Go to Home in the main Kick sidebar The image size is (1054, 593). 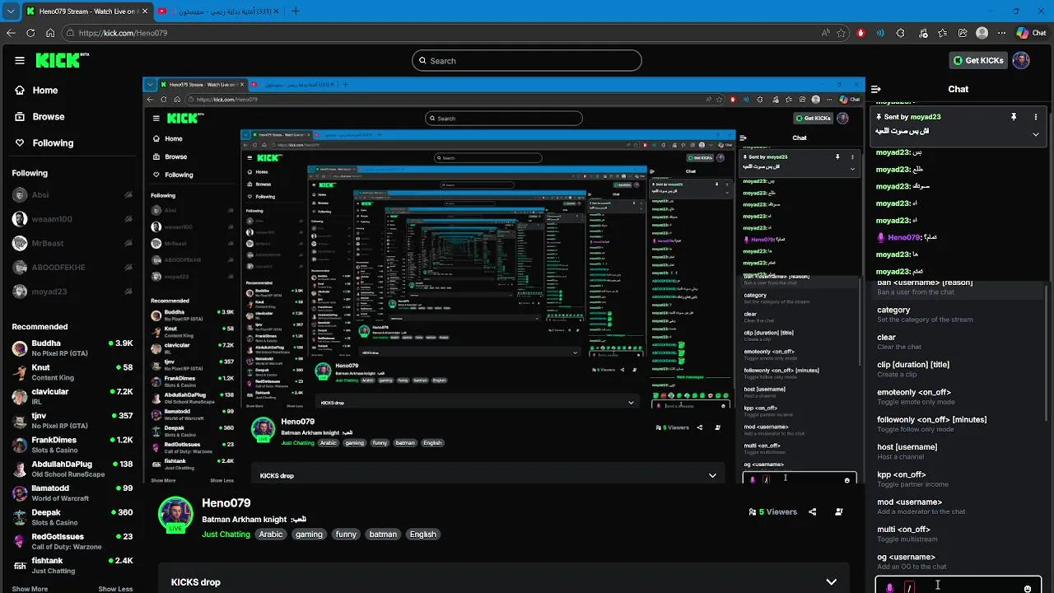[x=37, y=91]
